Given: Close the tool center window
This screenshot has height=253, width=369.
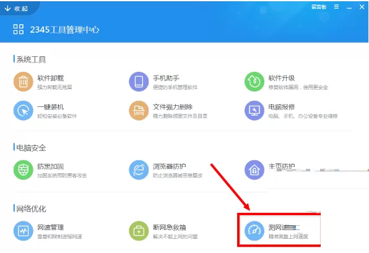Looking at the screenshot, I should click(x=362, y=7).
